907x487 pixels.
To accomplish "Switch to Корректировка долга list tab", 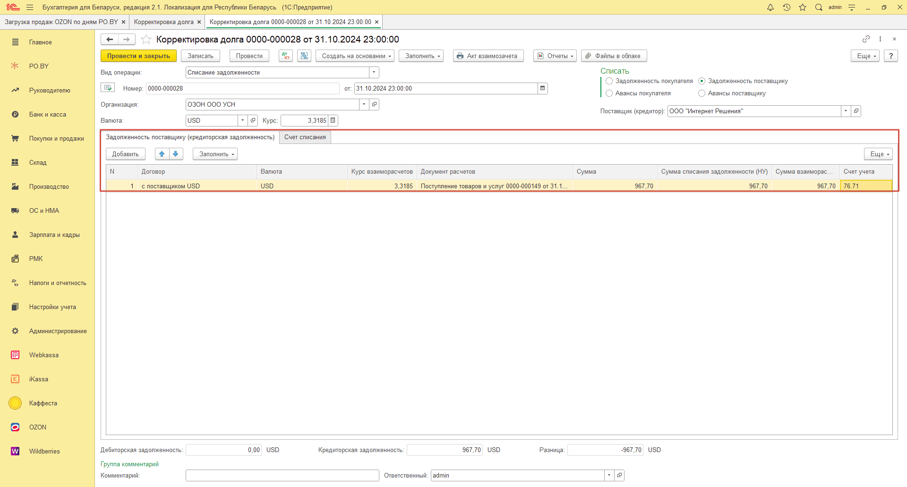I will point(163,22).
